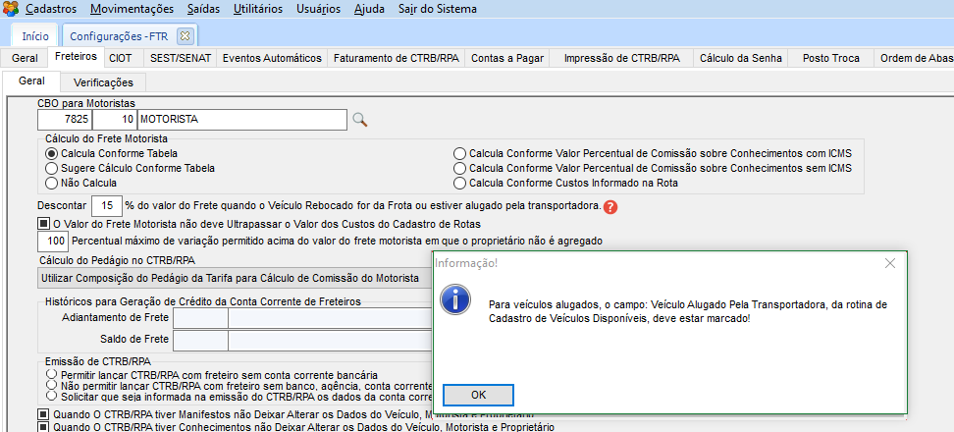Open Impressão de CTRB/RPA tab
The width and height of the screenshot is (954, 432).
click(621, 58)
